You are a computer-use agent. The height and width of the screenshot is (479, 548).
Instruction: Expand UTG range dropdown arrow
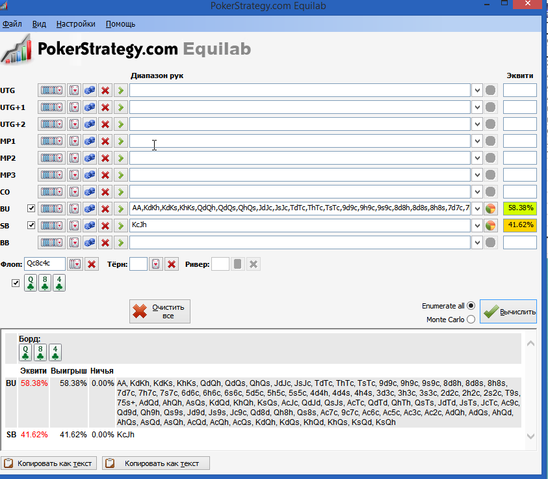(477, 90)
